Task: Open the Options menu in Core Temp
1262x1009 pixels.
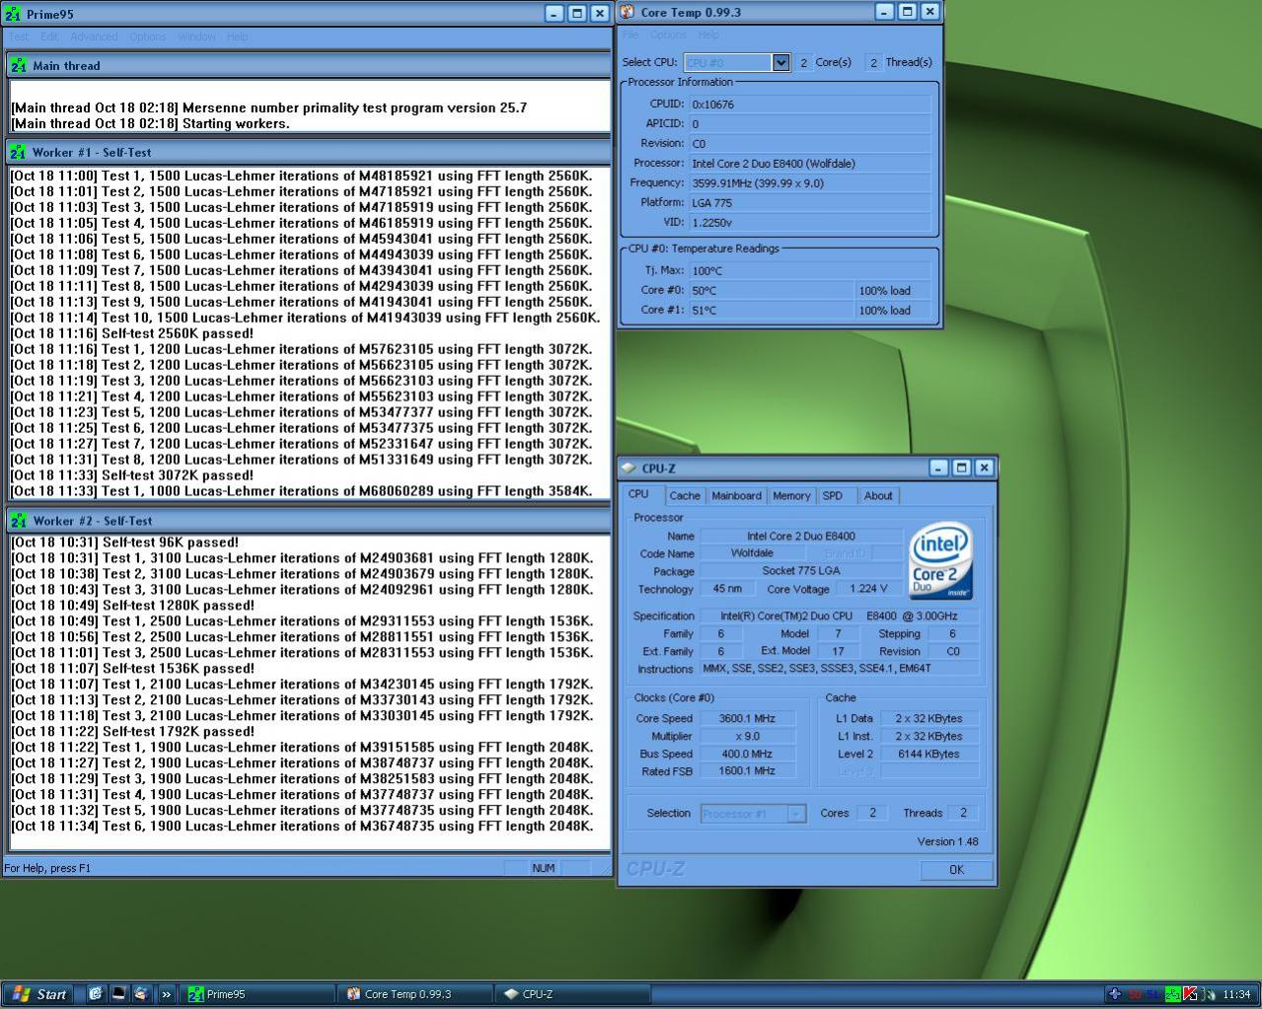Action: click(x=668, y=35)
